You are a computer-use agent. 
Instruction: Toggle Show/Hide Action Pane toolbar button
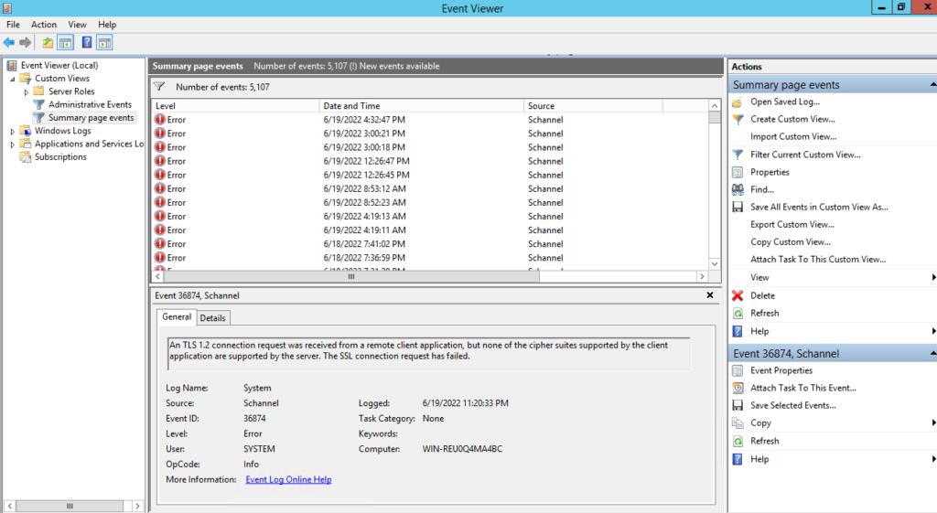coord(104,42)
